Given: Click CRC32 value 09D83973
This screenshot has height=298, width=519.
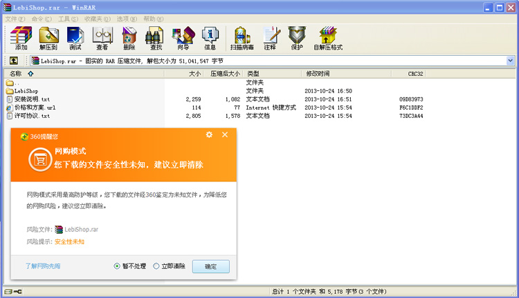Looking at the screenshot, I should (x=411, y=99).
